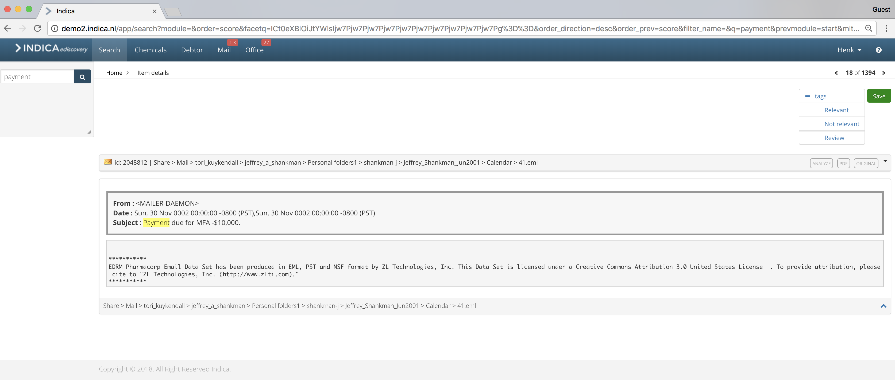Image resolution: width=895 pixels, height=380 pixels.
Task: Click the payment search input field
Action: coord(37,77)
